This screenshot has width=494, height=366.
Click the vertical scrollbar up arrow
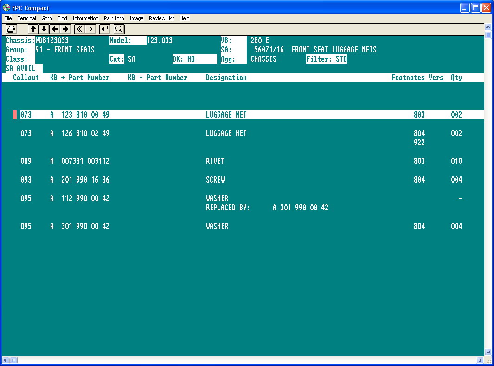[x=488, y=27]
